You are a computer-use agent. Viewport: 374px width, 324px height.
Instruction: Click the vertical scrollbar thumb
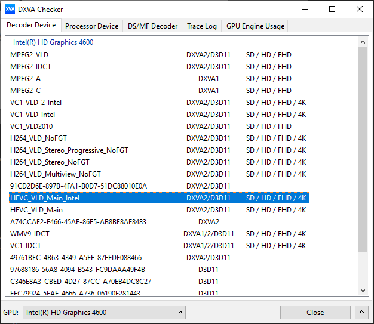[363, 149]
